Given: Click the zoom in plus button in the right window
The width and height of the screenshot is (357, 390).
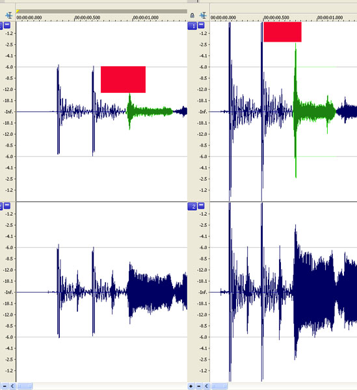Looking at the screenshot, I should pos(191,386).
